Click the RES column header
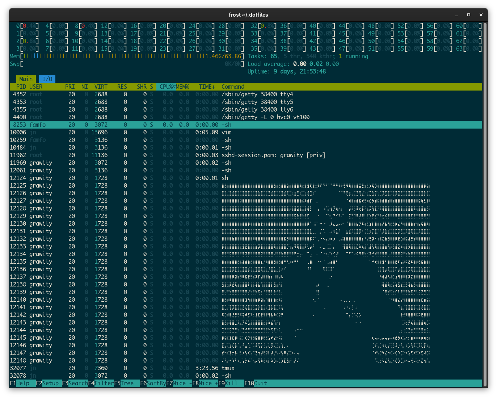 (x=122, y=87)
